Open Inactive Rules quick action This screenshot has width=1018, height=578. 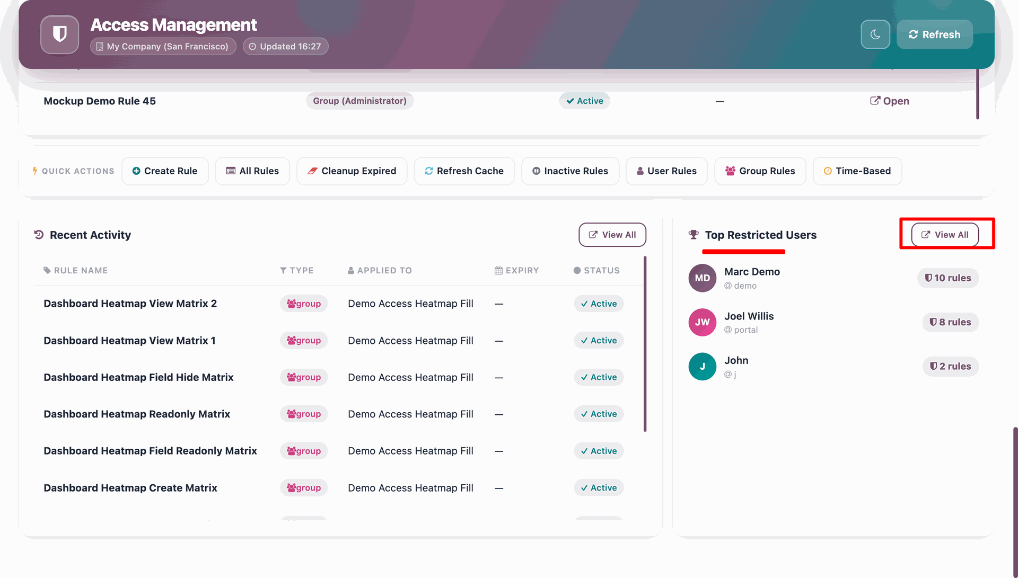pyautogui.click(x=570, y=171)
